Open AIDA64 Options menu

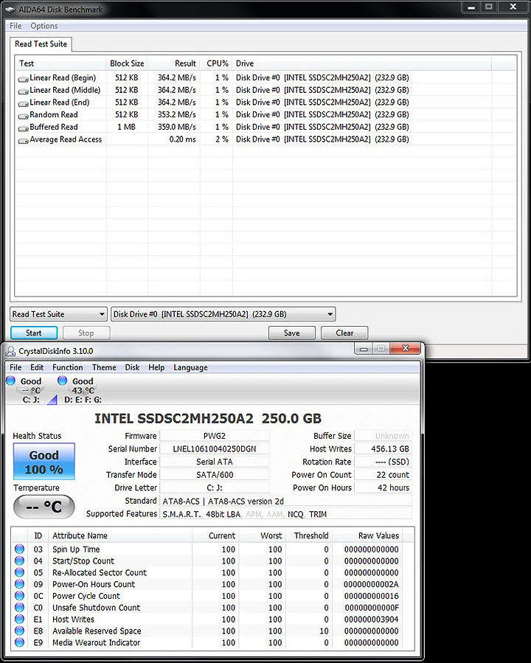[x=44, y=26]
